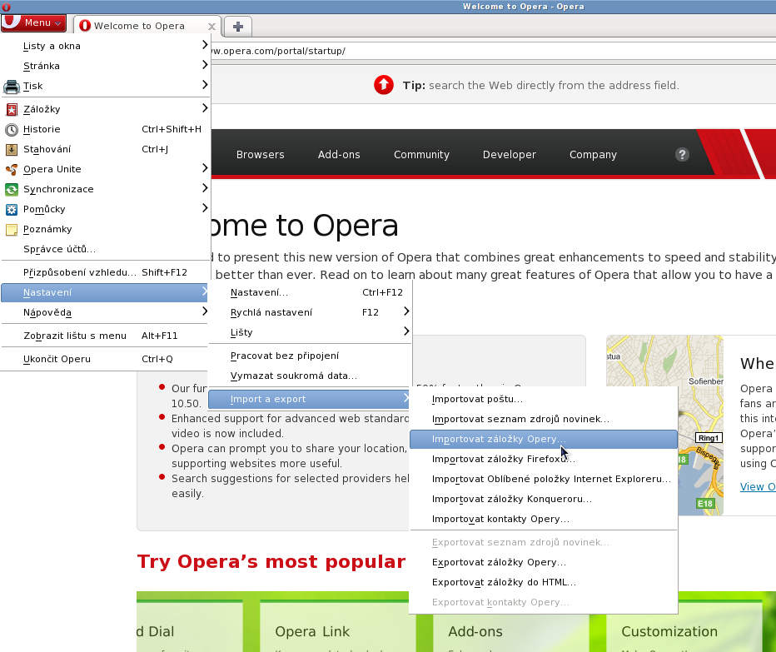Follow the View O... link beside map
This screenshot has height=652, width=776.
click(758, 486)
